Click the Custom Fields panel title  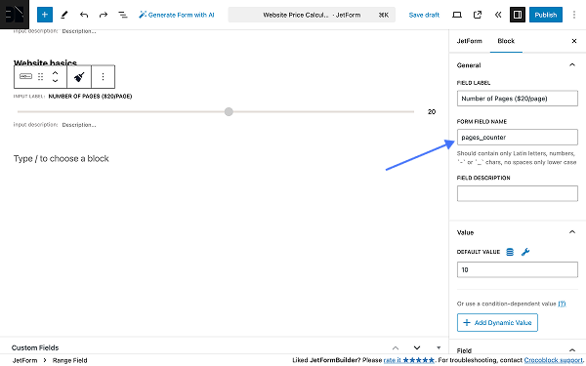(35, 347)
